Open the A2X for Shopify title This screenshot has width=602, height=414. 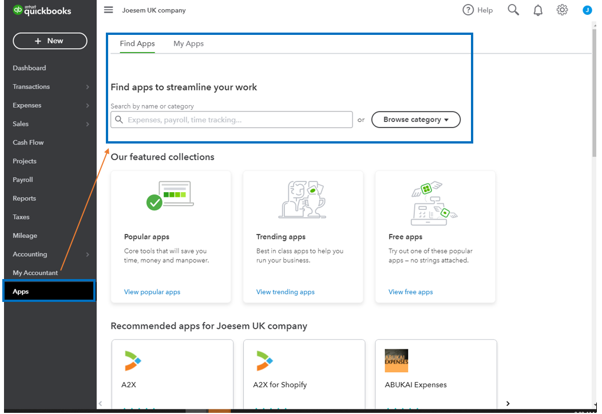tap(280, 385)
